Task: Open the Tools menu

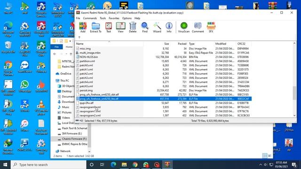Action: [x=103, y=18]
